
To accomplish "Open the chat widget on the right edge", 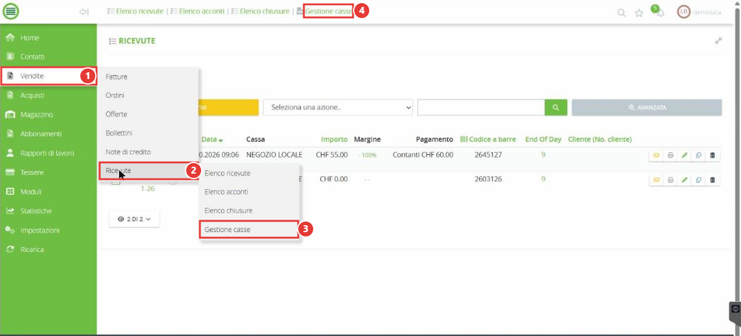I will pos(735,309).
